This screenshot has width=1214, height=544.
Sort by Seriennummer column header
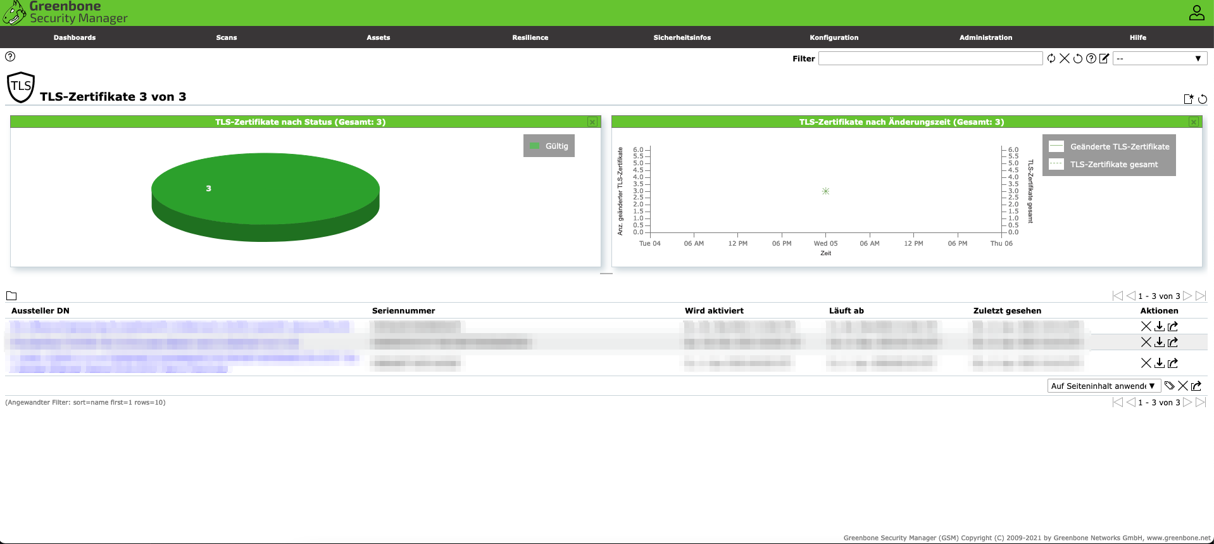tap(403, 310)
